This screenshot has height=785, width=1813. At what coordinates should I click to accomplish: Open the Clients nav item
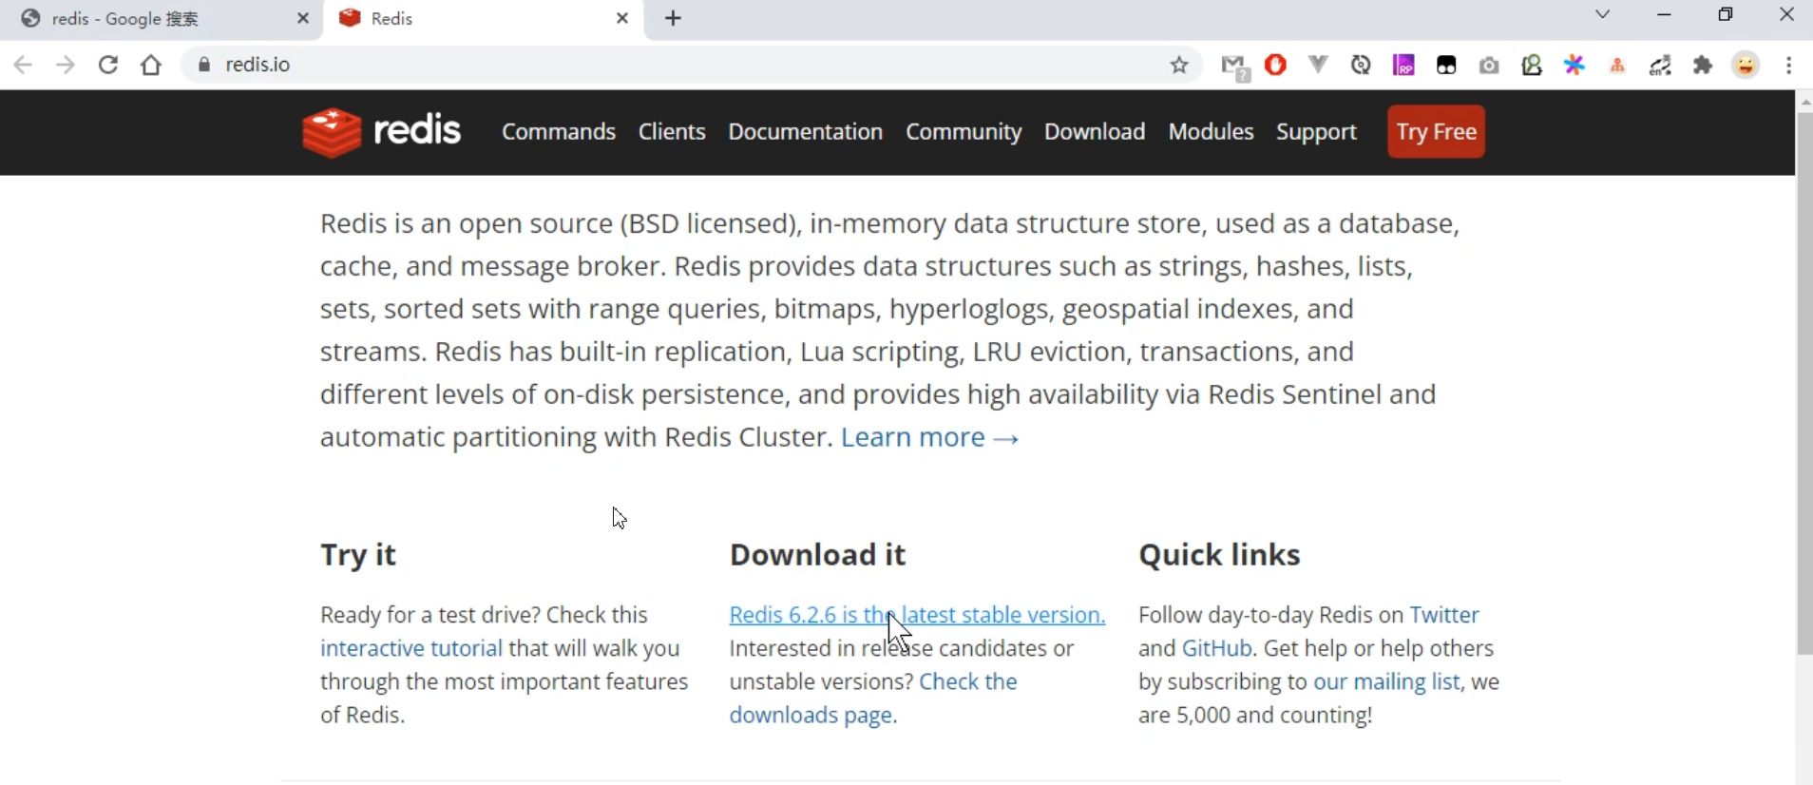(672, 131)
